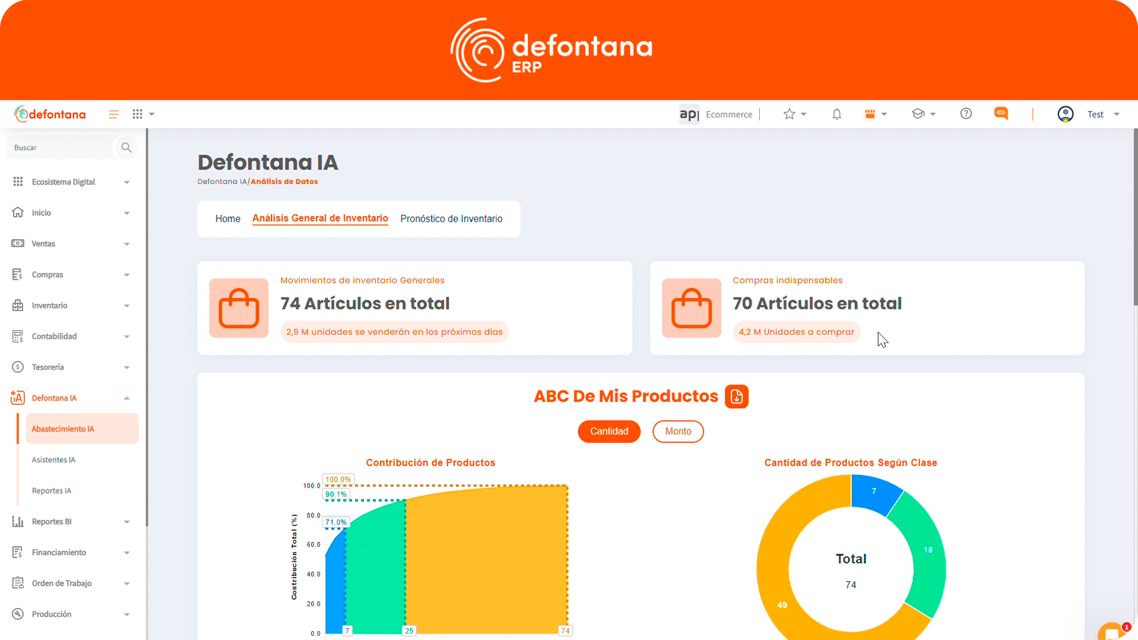Click the Producción wrench icon

pyautogui.click(x=18, y=614)
